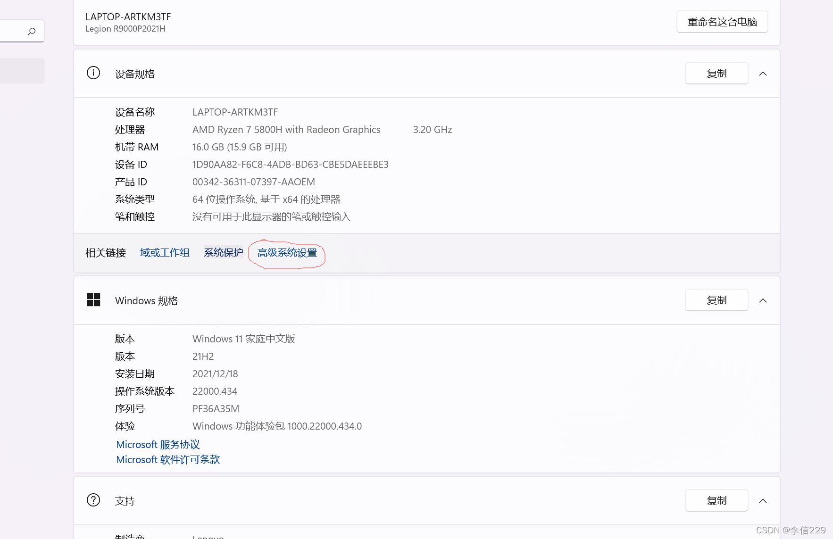Copy the support info with 复制
The width and height of the screenshot is (833, 539).
716,500
